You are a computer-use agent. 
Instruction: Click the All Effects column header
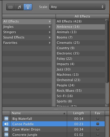point(82,16)
